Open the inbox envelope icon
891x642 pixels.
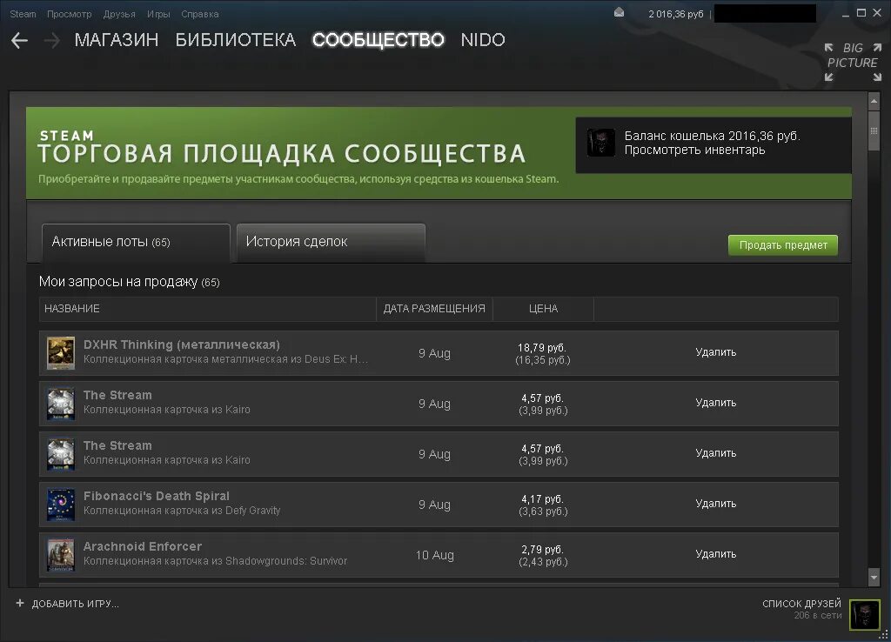pos(620,12)
